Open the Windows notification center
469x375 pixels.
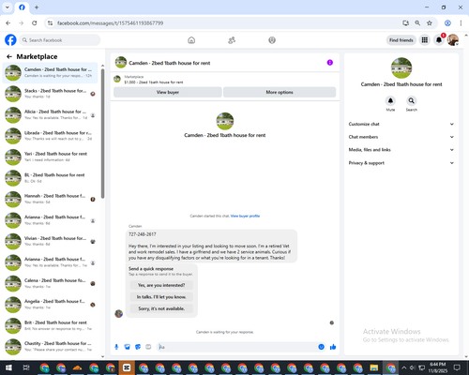coord(457,367)
